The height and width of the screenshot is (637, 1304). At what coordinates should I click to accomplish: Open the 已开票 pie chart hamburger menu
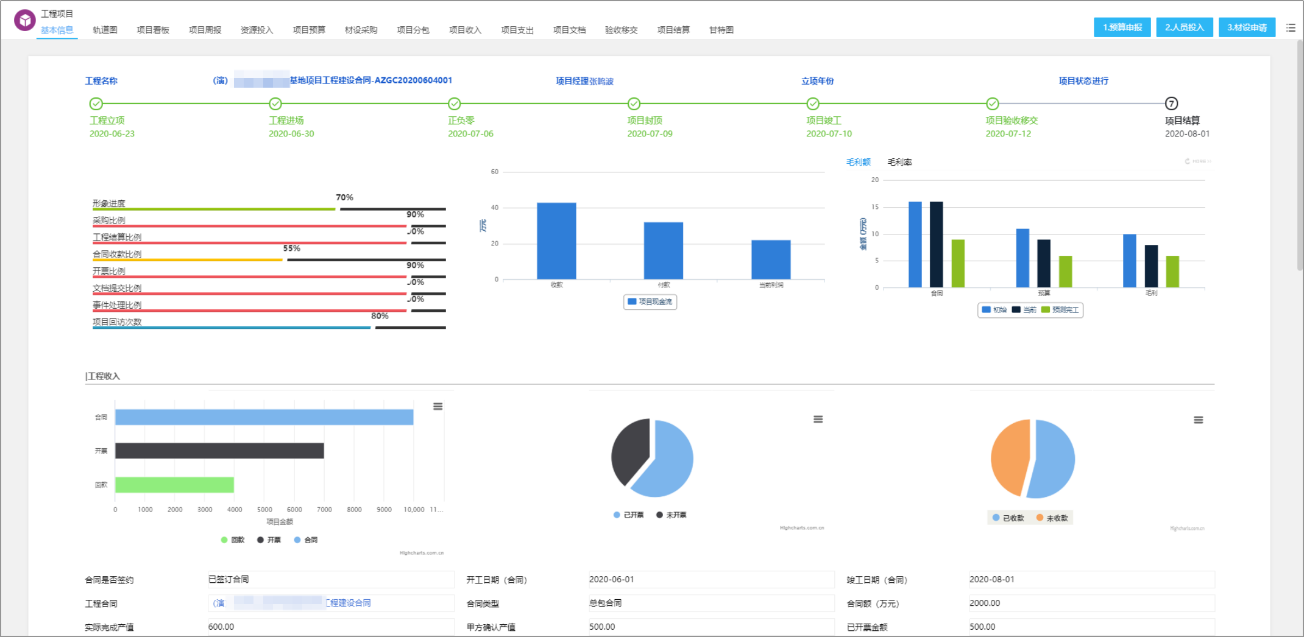[818, 419]
